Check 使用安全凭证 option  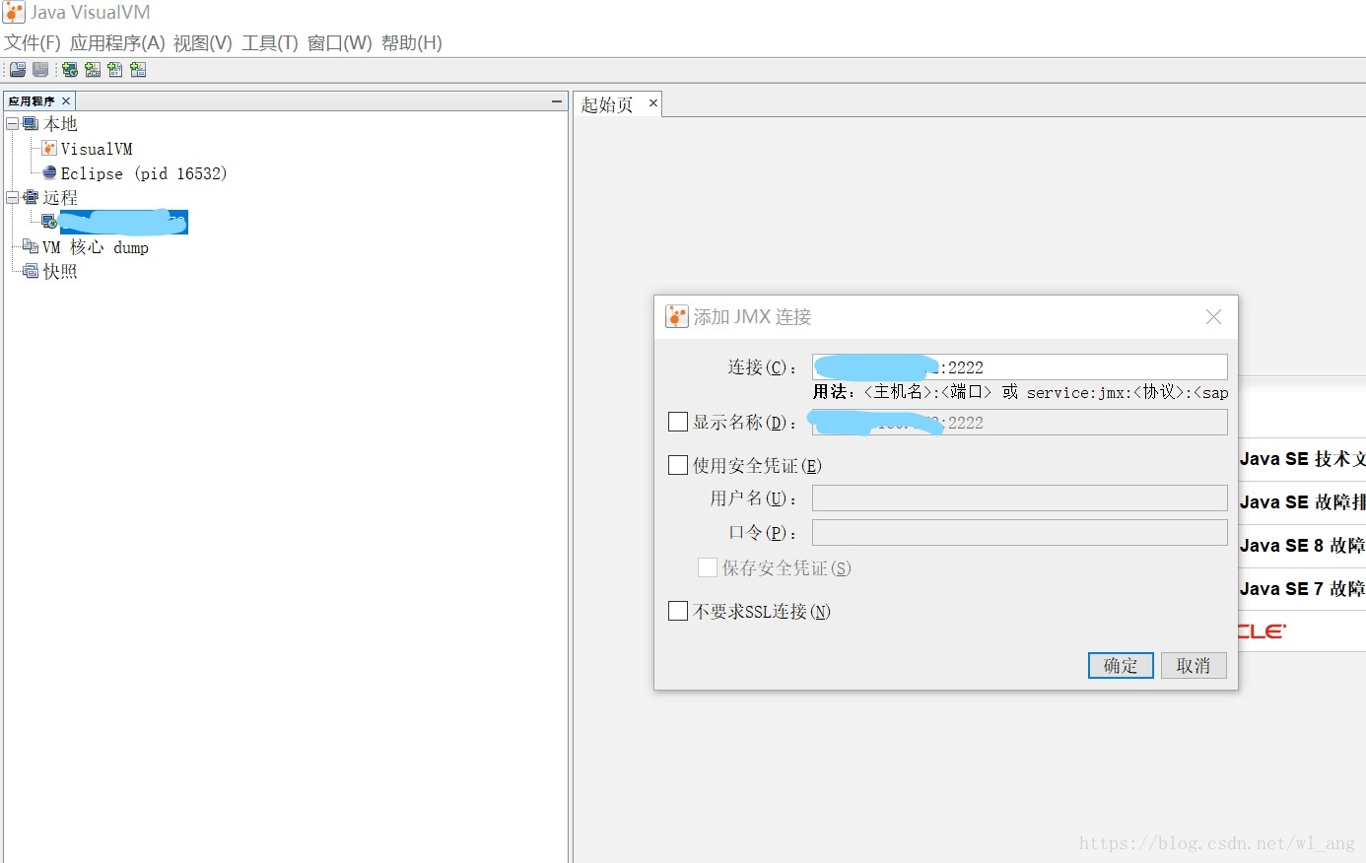tap(678, 465)
